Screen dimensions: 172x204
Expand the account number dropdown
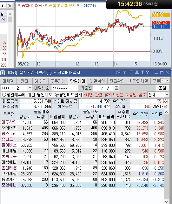pos(30,88)
